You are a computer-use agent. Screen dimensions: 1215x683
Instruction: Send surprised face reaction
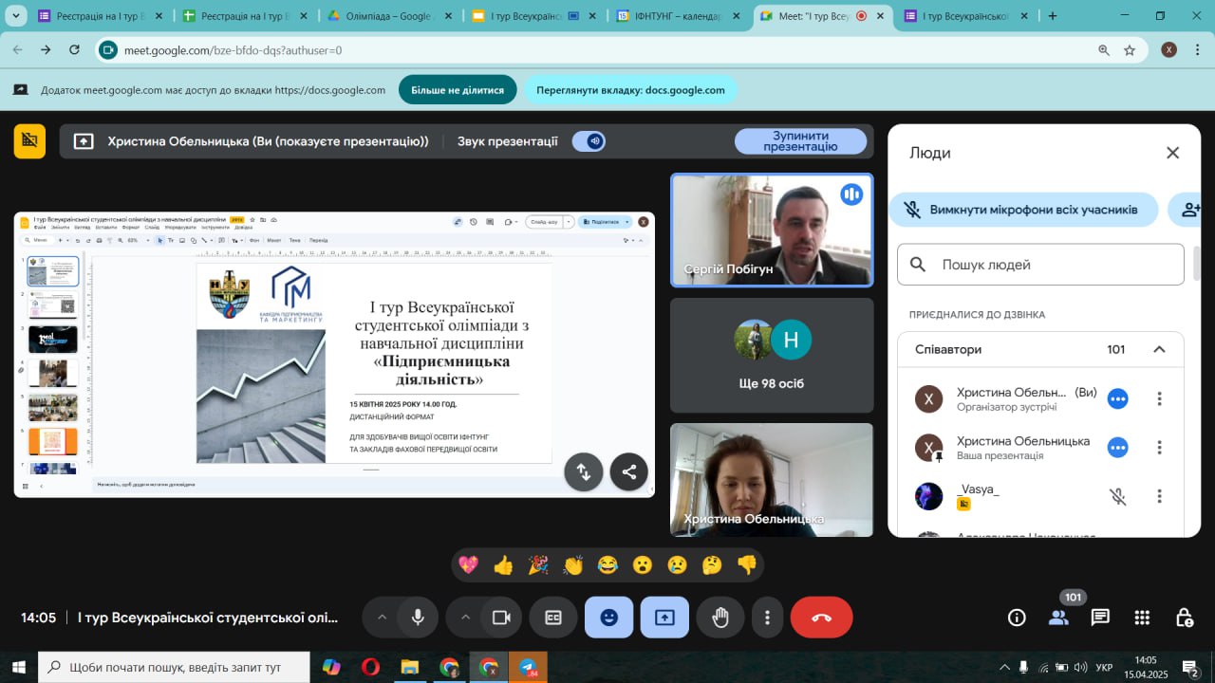(x=643, y=565)
